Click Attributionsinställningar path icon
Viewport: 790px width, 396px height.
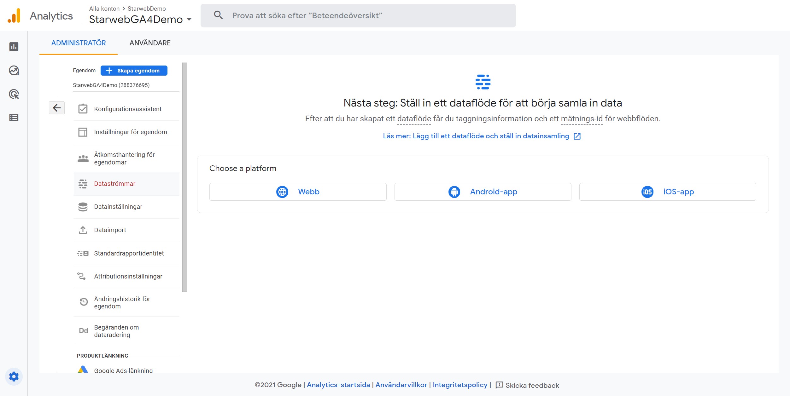pyautogui.click(x=82, y=276)
